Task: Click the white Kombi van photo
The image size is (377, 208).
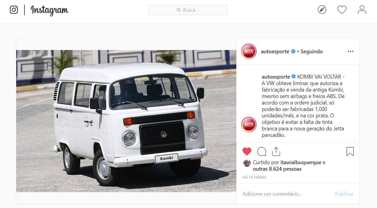Action: click(126, 121)
